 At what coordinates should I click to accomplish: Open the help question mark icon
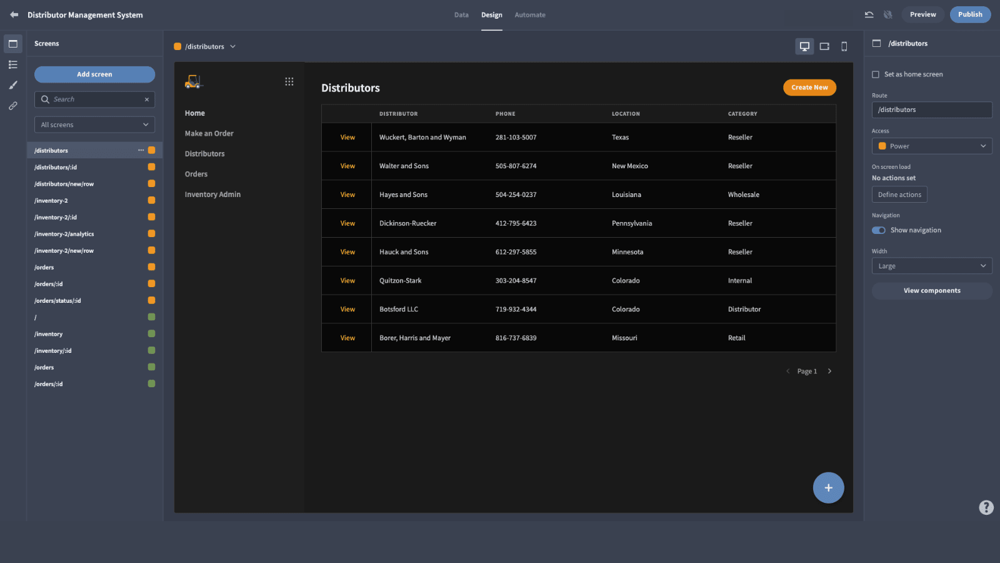coord(986,507)
